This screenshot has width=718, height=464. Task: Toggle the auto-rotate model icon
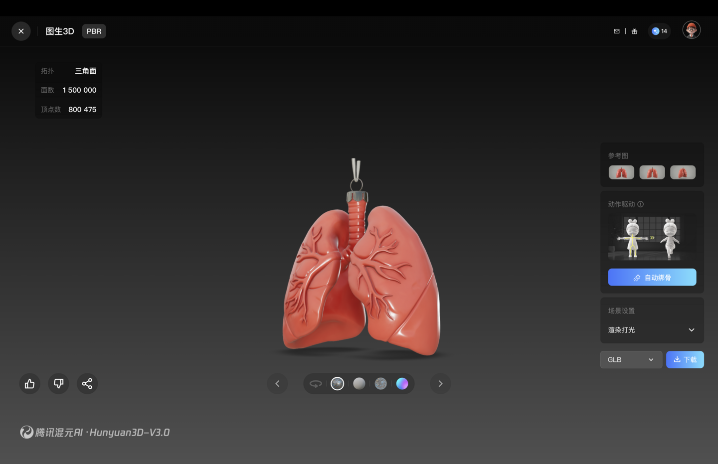[x=316, y=384]
